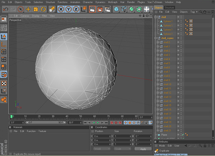The height and width of the screenshot is (156, 215).
Task: Select the Plane object in the tree
Action: [164, 135]
